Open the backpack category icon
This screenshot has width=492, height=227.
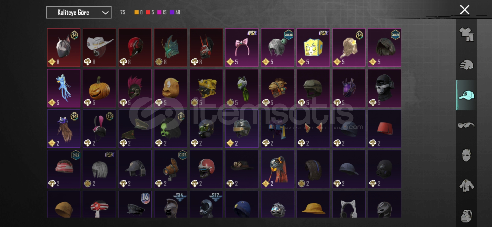(466, 216)
